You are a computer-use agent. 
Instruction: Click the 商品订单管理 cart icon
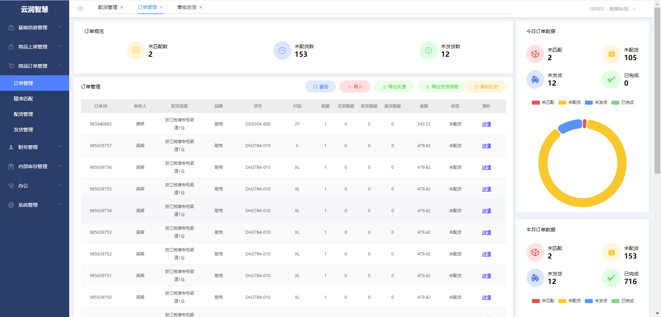click(x=11, y=66)
